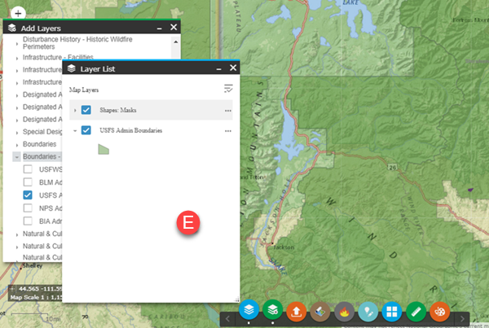489x328 pixels.
Task: Minimize the Layer List panel
Action: pos(219,68)
